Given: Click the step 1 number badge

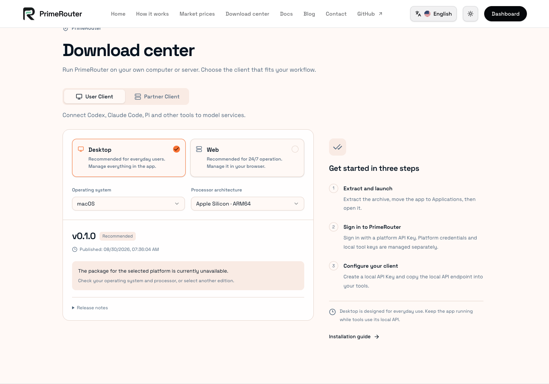Looking at the screenshot, I should pos(334,188).
